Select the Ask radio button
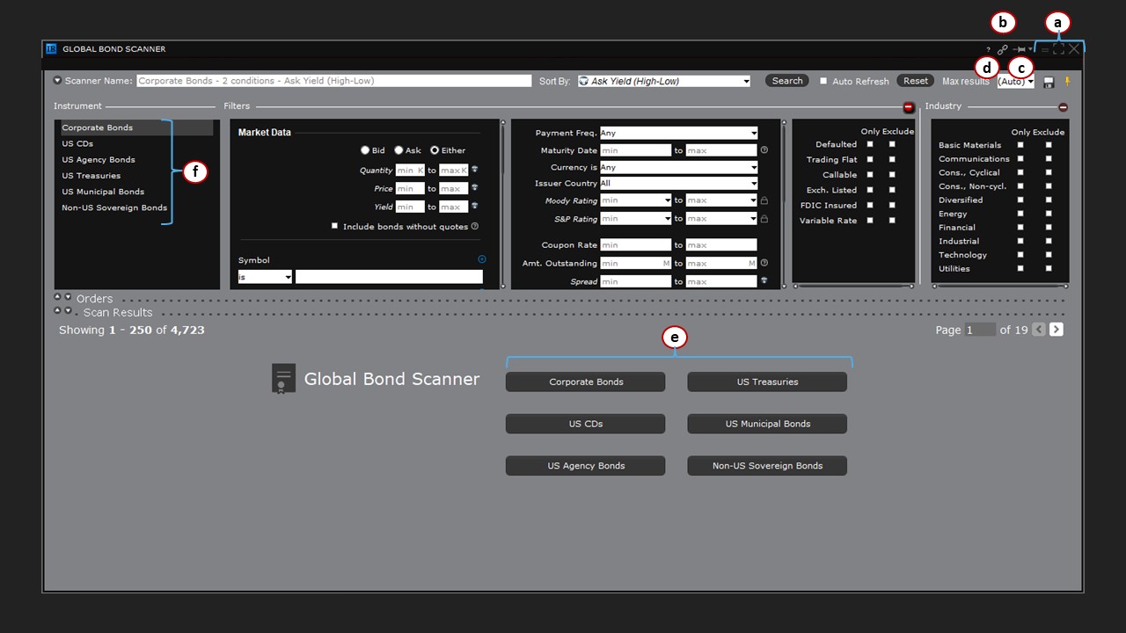Screen dimensions: 1126x633 pyautogui.click(x=398, y=150)
